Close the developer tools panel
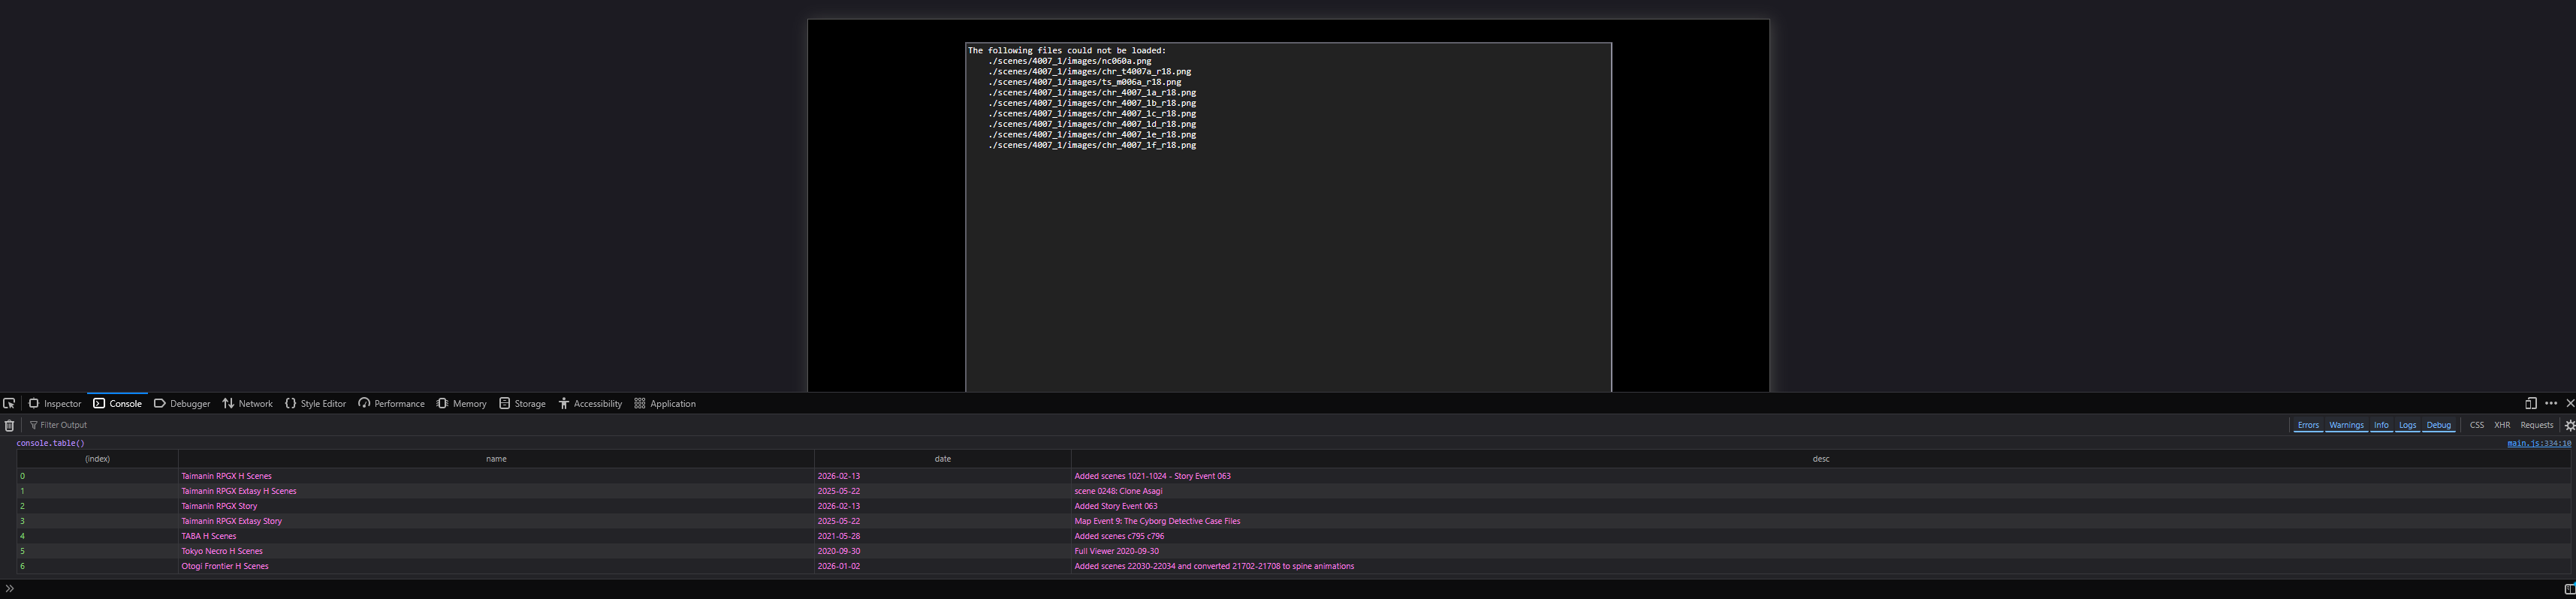The height and width of the screenshot is (599, 2576). click(2570, 404)
